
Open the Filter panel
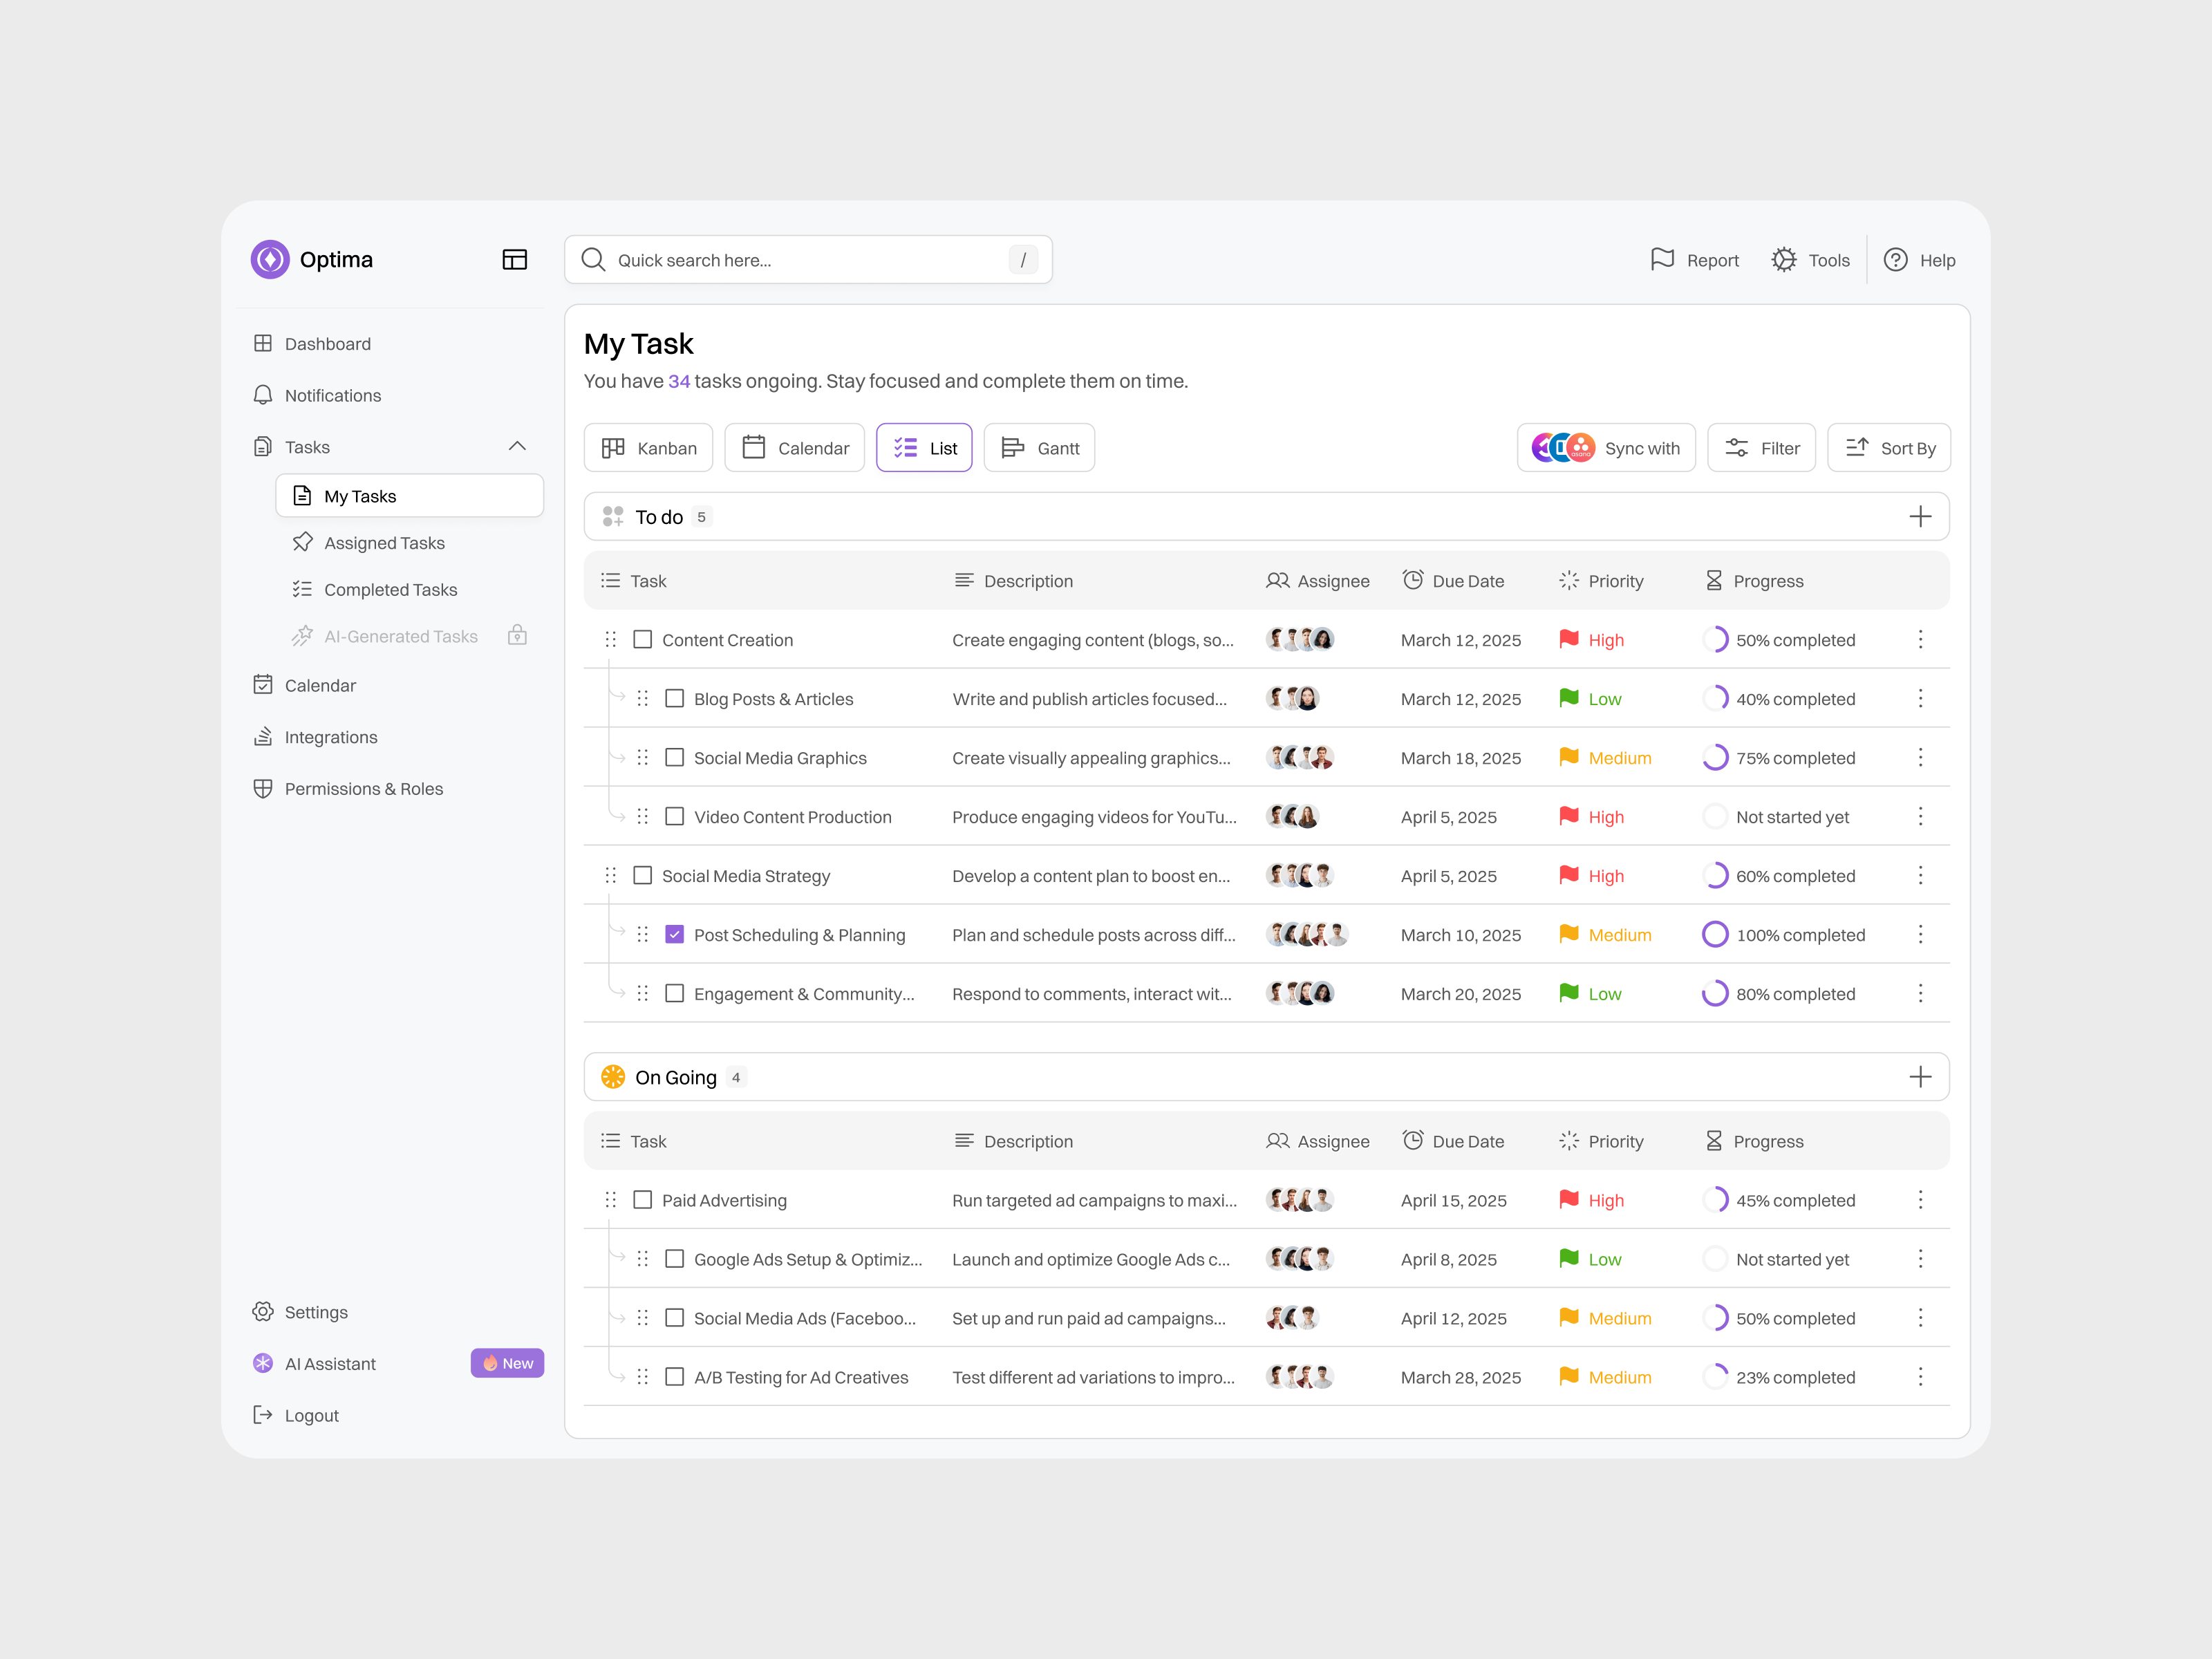(x=1761, y=447)
